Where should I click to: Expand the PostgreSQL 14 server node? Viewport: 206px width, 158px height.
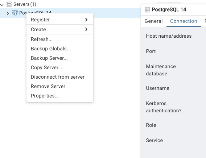tap(8, 13)
